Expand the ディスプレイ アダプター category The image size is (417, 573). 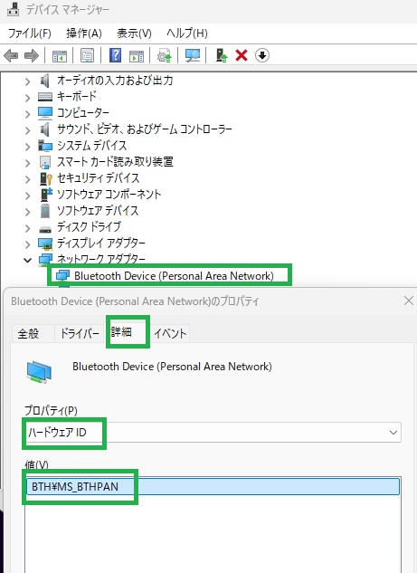(x=28, y=244)
